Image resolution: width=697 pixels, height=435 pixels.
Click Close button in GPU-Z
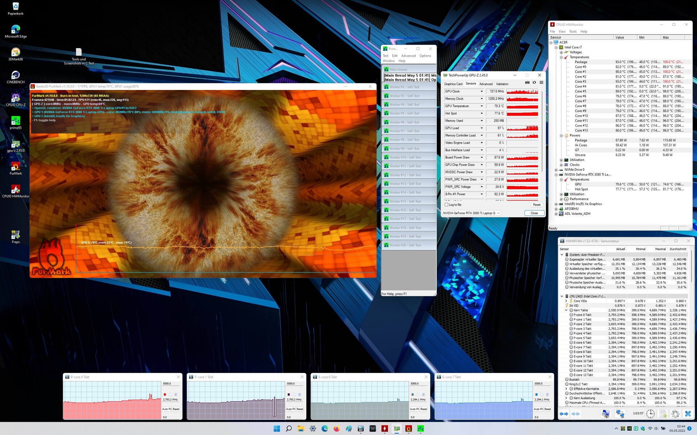[x=534, y=213]
